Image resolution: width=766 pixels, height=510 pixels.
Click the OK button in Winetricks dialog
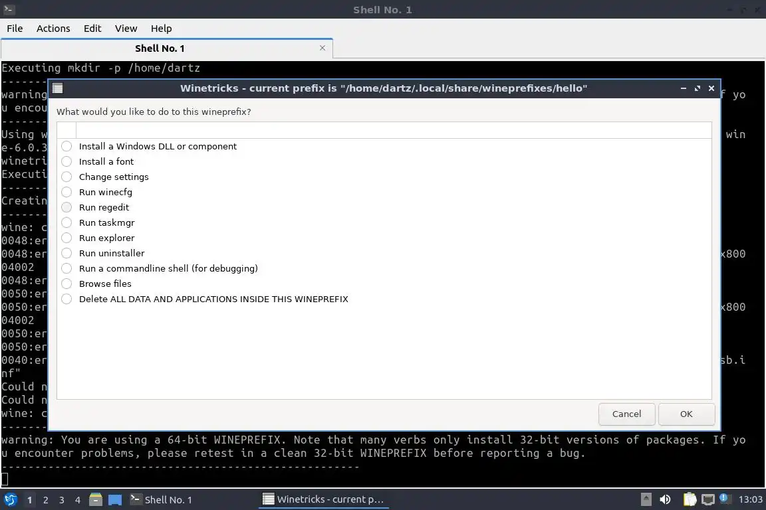coord(686,414)
